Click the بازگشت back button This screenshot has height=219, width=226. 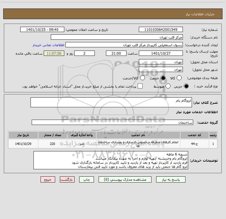[x=67, y=179]
